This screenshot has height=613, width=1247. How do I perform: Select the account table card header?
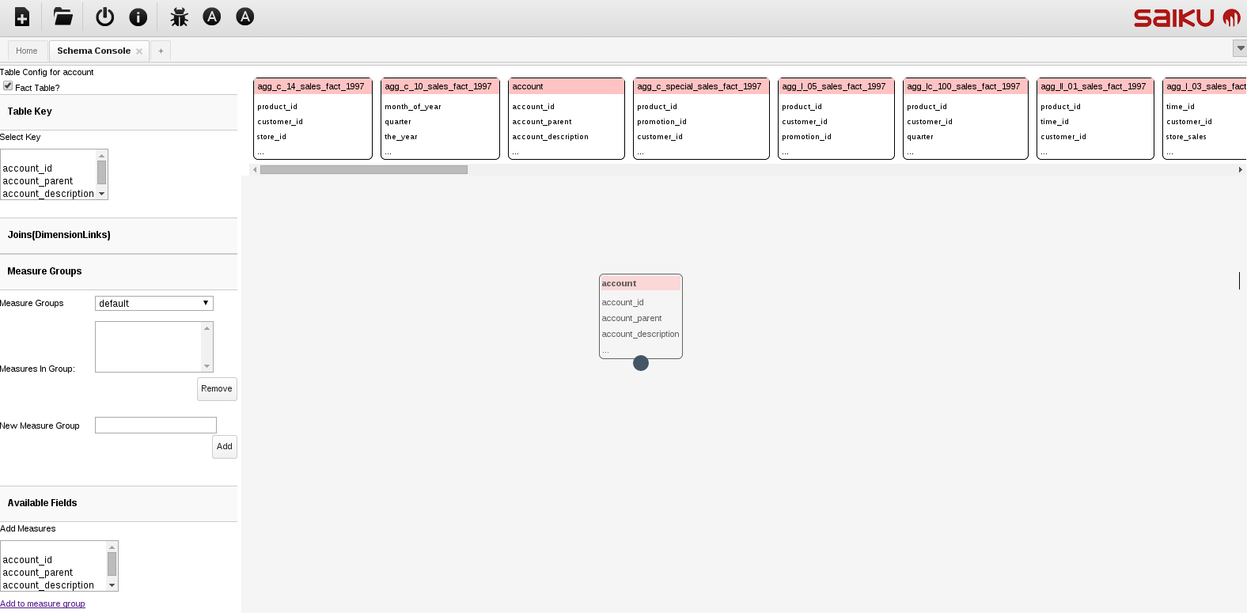point(567,87)
